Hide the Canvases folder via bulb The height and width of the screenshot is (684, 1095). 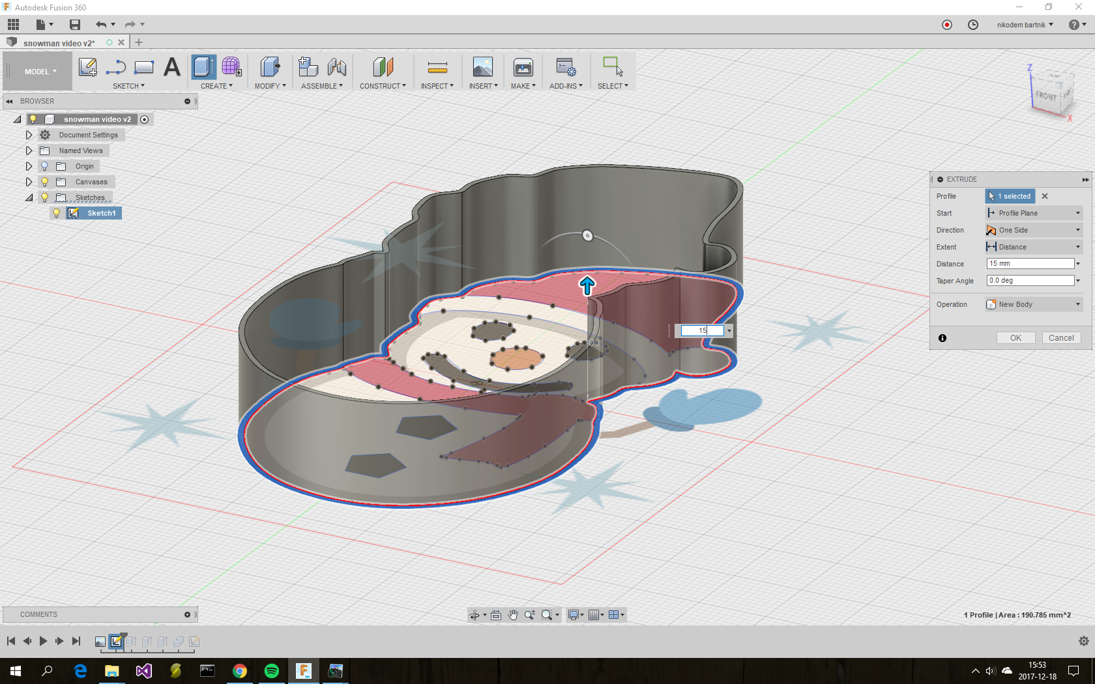(x=45, y=182)
